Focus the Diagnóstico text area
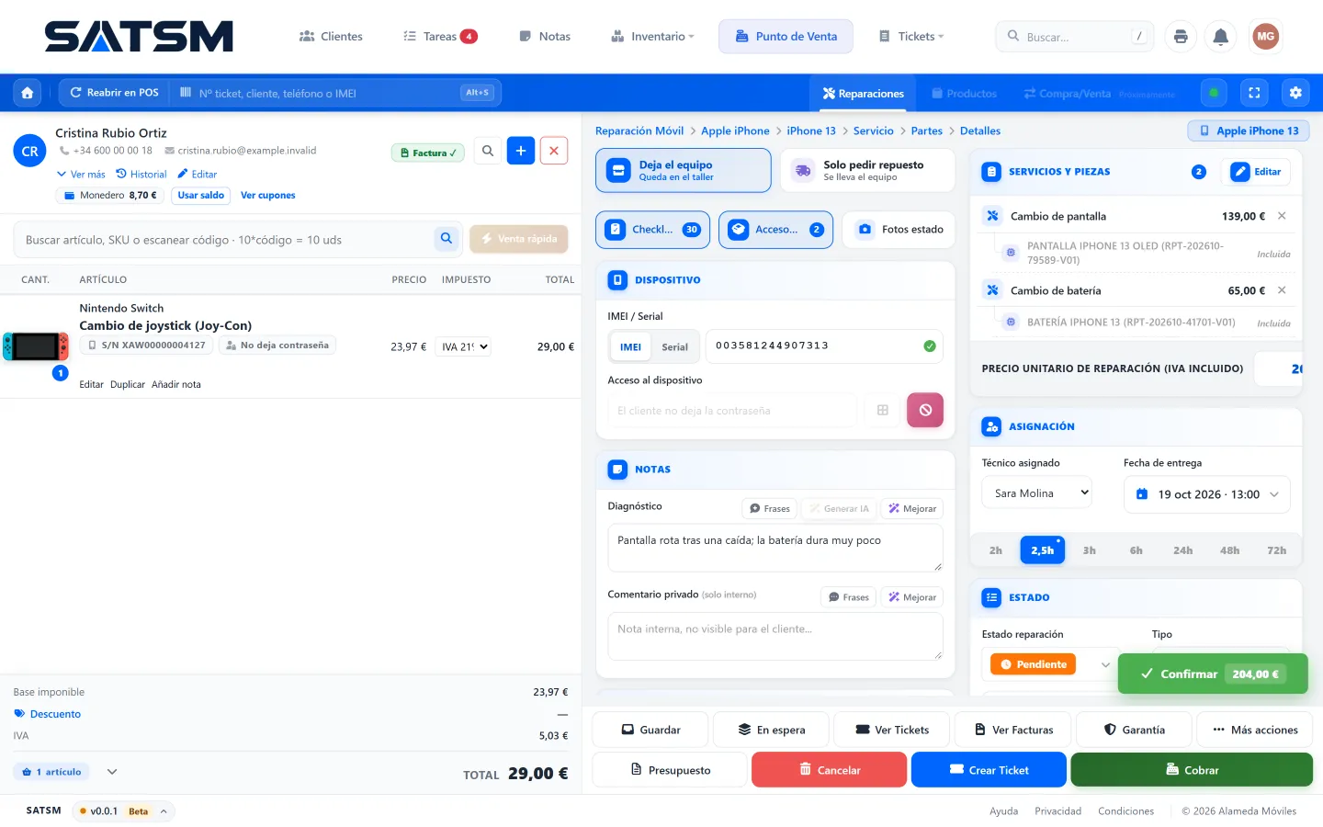The height and width of the screenshot is (827, 1323). pyautogui.click(x=775, y=549)
